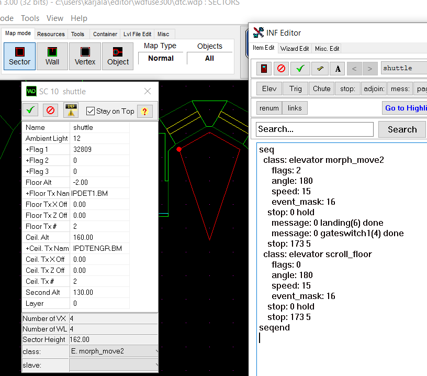The width and height of the screenshot is (427, 376).
Task: Click the Normal map type button
Action: click(161, 58)
